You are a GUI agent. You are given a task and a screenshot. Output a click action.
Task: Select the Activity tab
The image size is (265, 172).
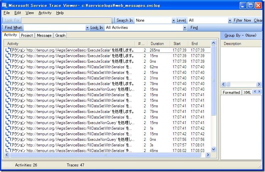tap(11, 35)
